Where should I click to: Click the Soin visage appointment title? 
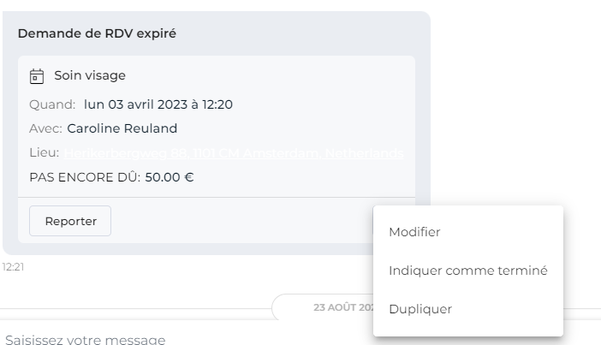tap(90, 75)
